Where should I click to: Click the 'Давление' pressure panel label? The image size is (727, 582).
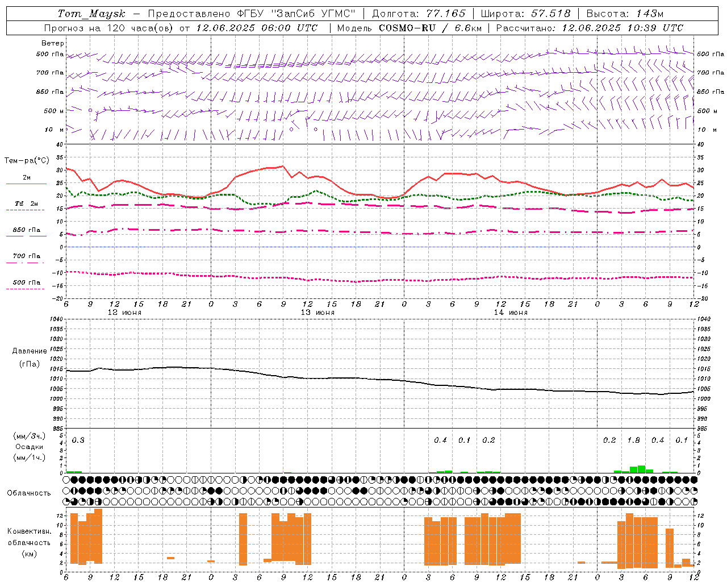(30, 351)
